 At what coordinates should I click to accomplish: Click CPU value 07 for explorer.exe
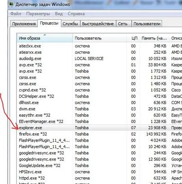133,128
